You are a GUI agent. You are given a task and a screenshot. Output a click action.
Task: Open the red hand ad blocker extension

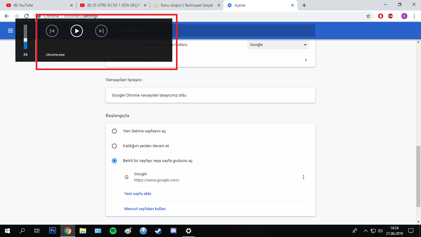click(x=381, y=16)
